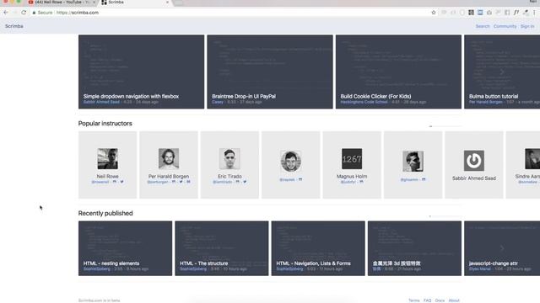
Task: Open the Bulma button tutorial cast
Action: click(502, 72)
